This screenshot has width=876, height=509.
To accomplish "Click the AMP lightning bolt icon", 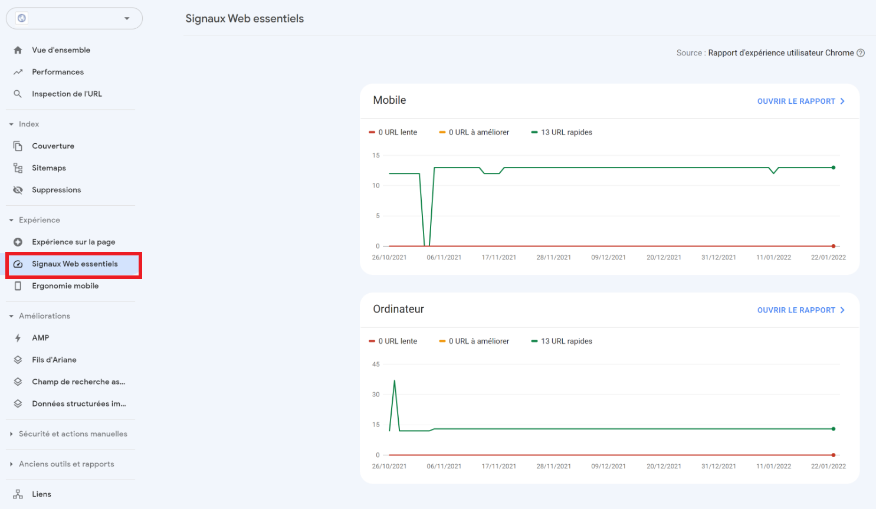I will [x=19, y=337].
